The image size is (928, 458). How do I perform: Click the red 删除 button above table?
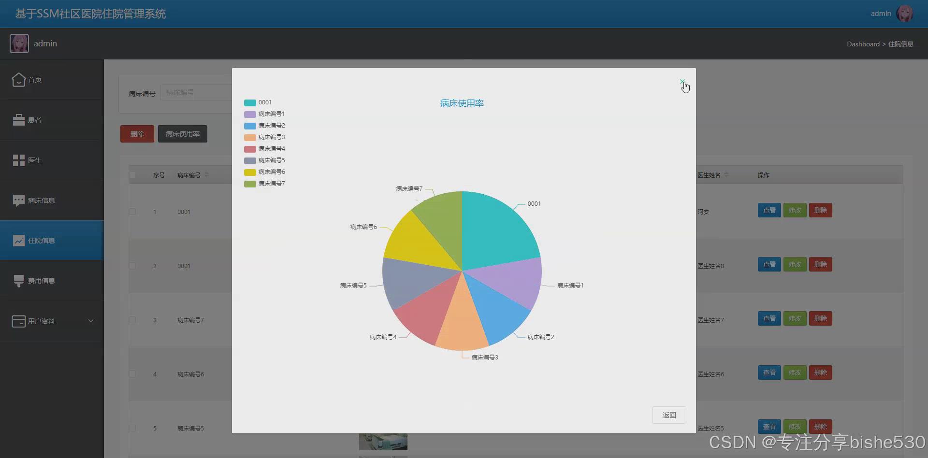point(137,134)
